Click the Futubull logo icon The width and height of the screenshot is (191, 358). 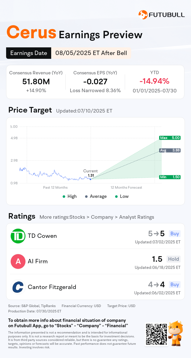tap(143, 15)
